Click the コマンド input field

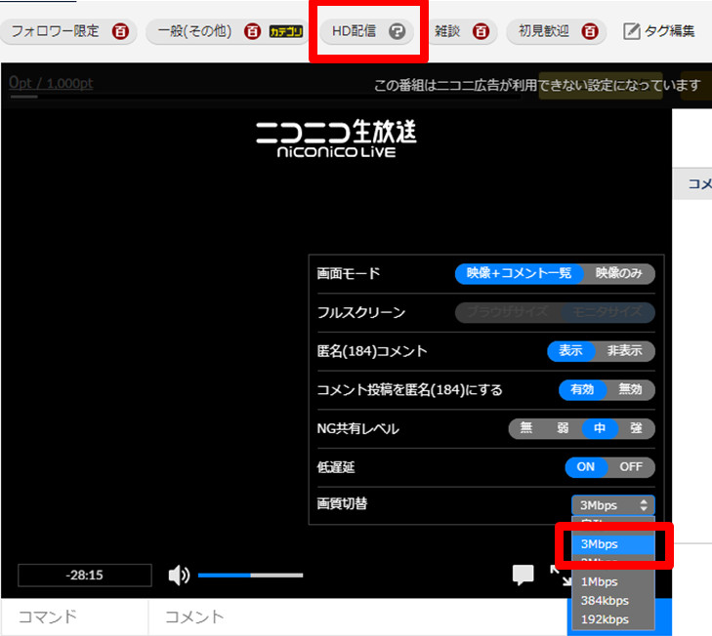74,616
